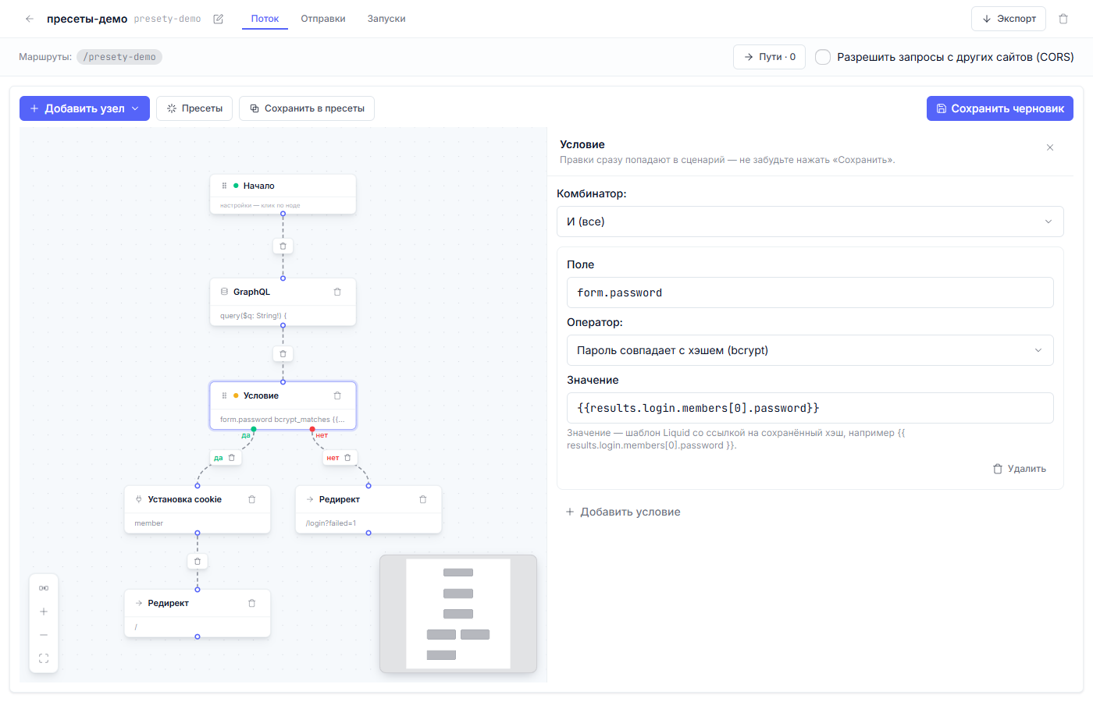Click the edit pencil icon beside presety-demo

pos(219,19)
